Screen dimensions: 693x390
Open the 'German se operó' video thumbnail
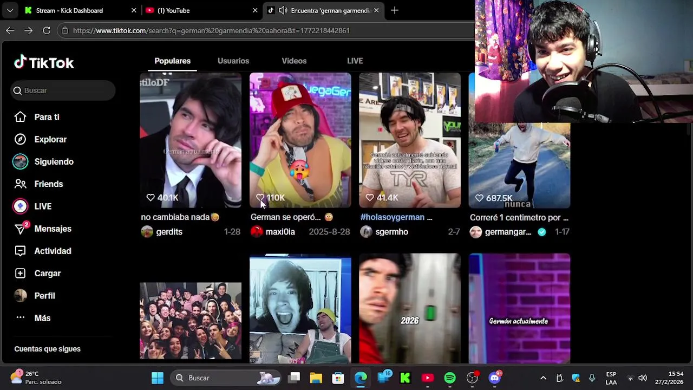click(300, 140)
